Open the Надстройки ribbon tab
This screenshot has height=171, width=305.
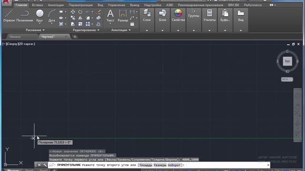(152, 5)
